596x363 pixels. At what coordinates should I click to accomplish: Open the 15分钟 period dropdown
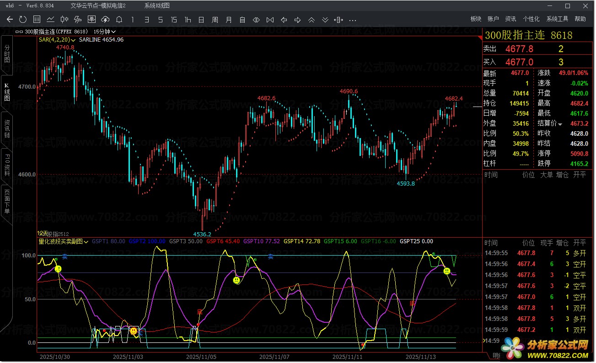coord(105,32)
